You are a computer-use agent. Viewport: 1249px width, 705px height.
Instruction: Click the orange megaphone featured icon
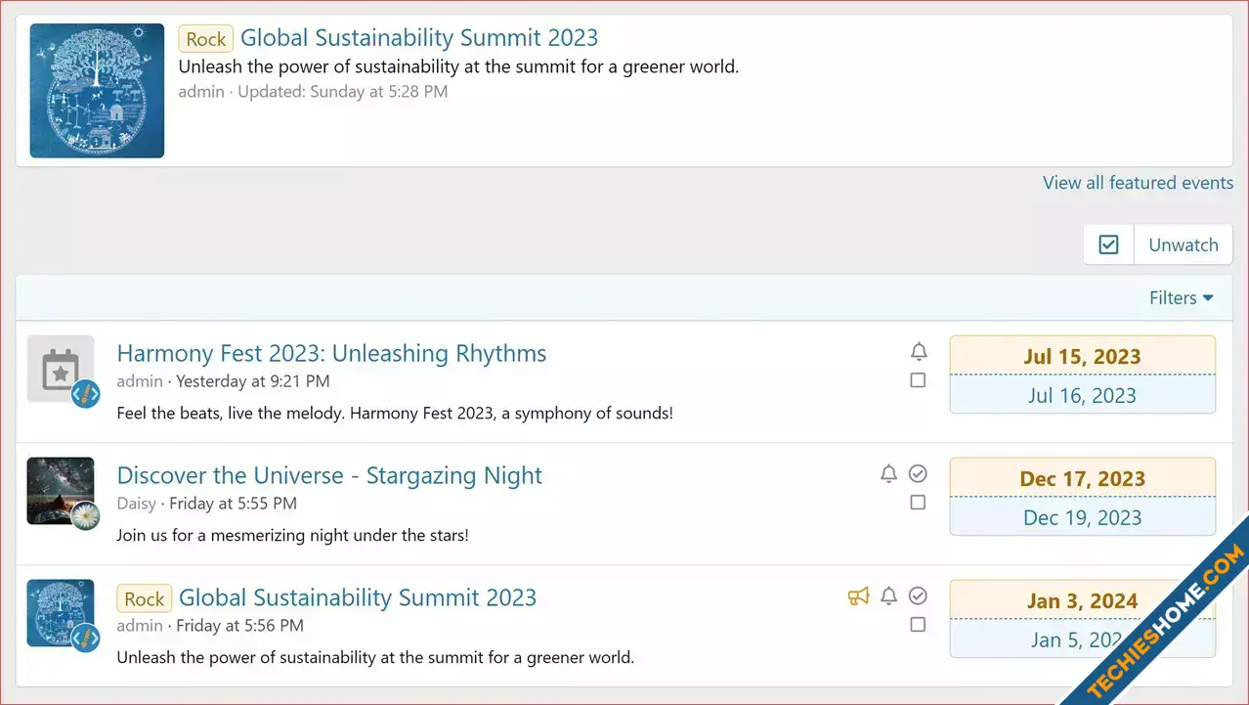pyautogui.click(x=858, y=596)
